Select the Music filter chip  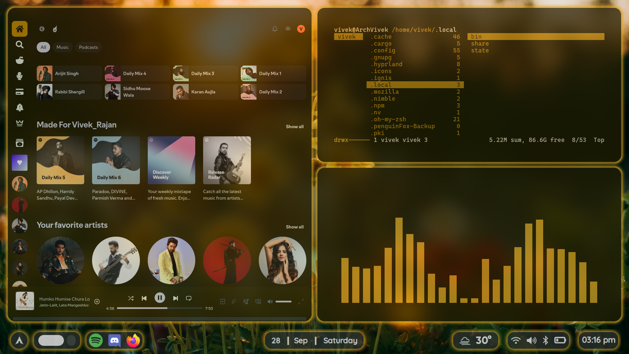63,47
